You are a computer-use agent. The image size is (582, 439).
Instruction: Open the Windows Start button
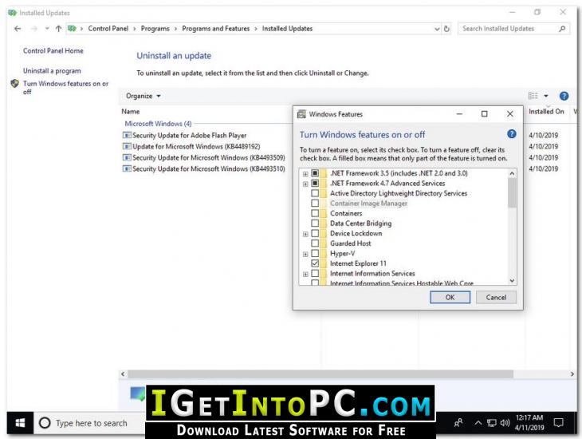click(x=20, y=423)
